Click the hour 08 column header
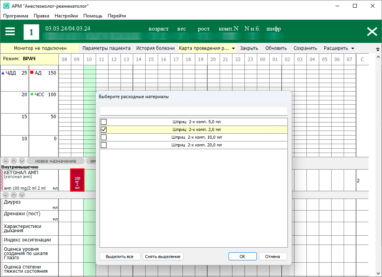 pyautogui.click(x=65, y=59)
